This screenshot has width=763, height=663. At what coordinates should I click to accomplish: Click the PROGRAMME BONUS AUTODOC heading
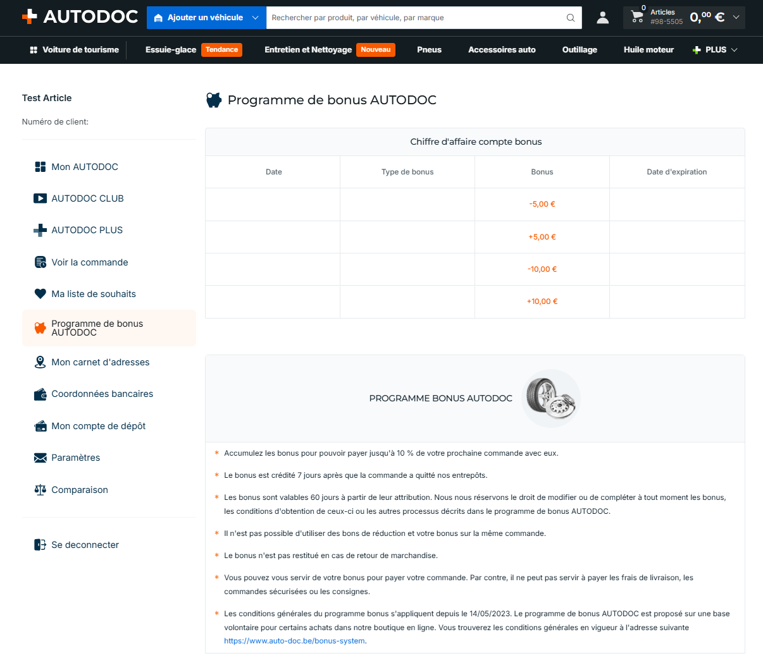(x=441, y=398)
